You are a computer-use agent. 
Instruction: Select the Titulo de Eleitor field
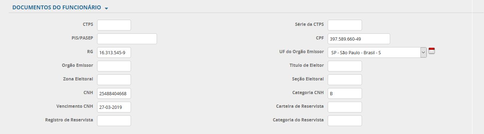coord(345,66)
